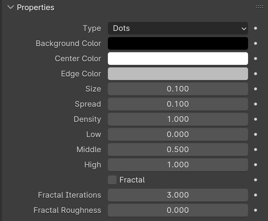Click the High value field
Viewport: 268px width, 221px height.
[178, 165]
